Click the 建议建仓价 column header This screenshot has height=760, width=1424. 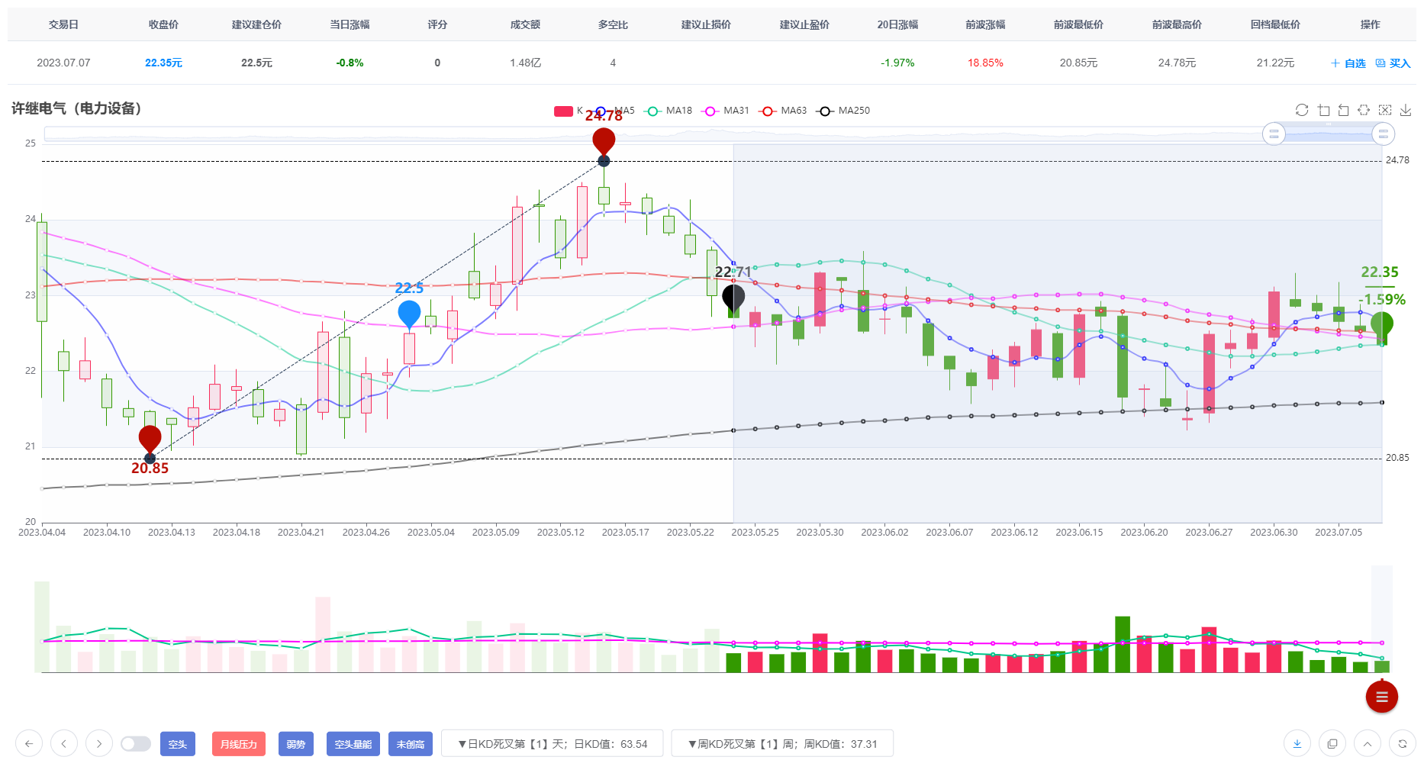pyautogui.click(x=256, y=24)
